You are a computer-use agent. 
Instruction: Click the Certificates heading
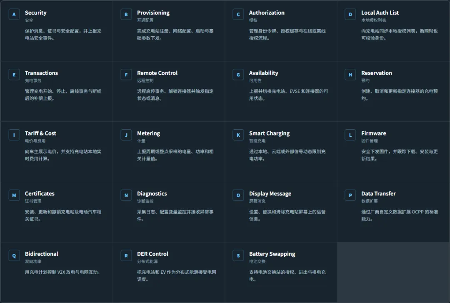[40, 193]
